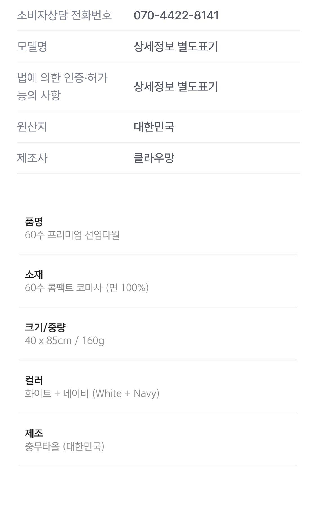Select the 원산지 label
The image size is (317, 521).
pyautogui.click(x=32, y=127)
